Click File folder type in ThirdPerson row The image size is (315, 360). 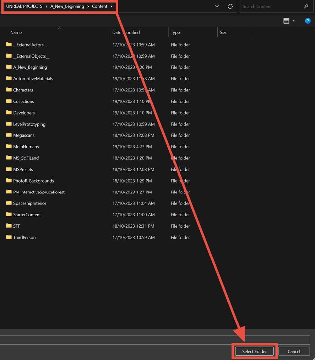coord(180,237)
